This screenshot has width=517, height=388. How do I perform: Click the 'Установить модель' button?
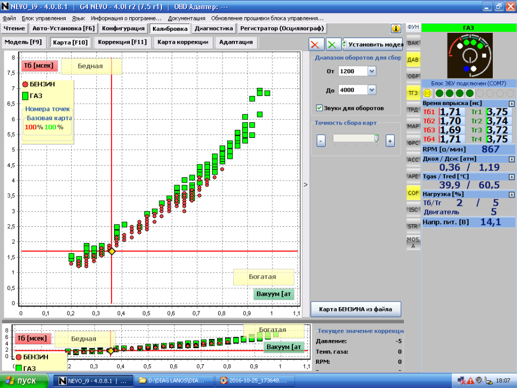pos(374,45)
